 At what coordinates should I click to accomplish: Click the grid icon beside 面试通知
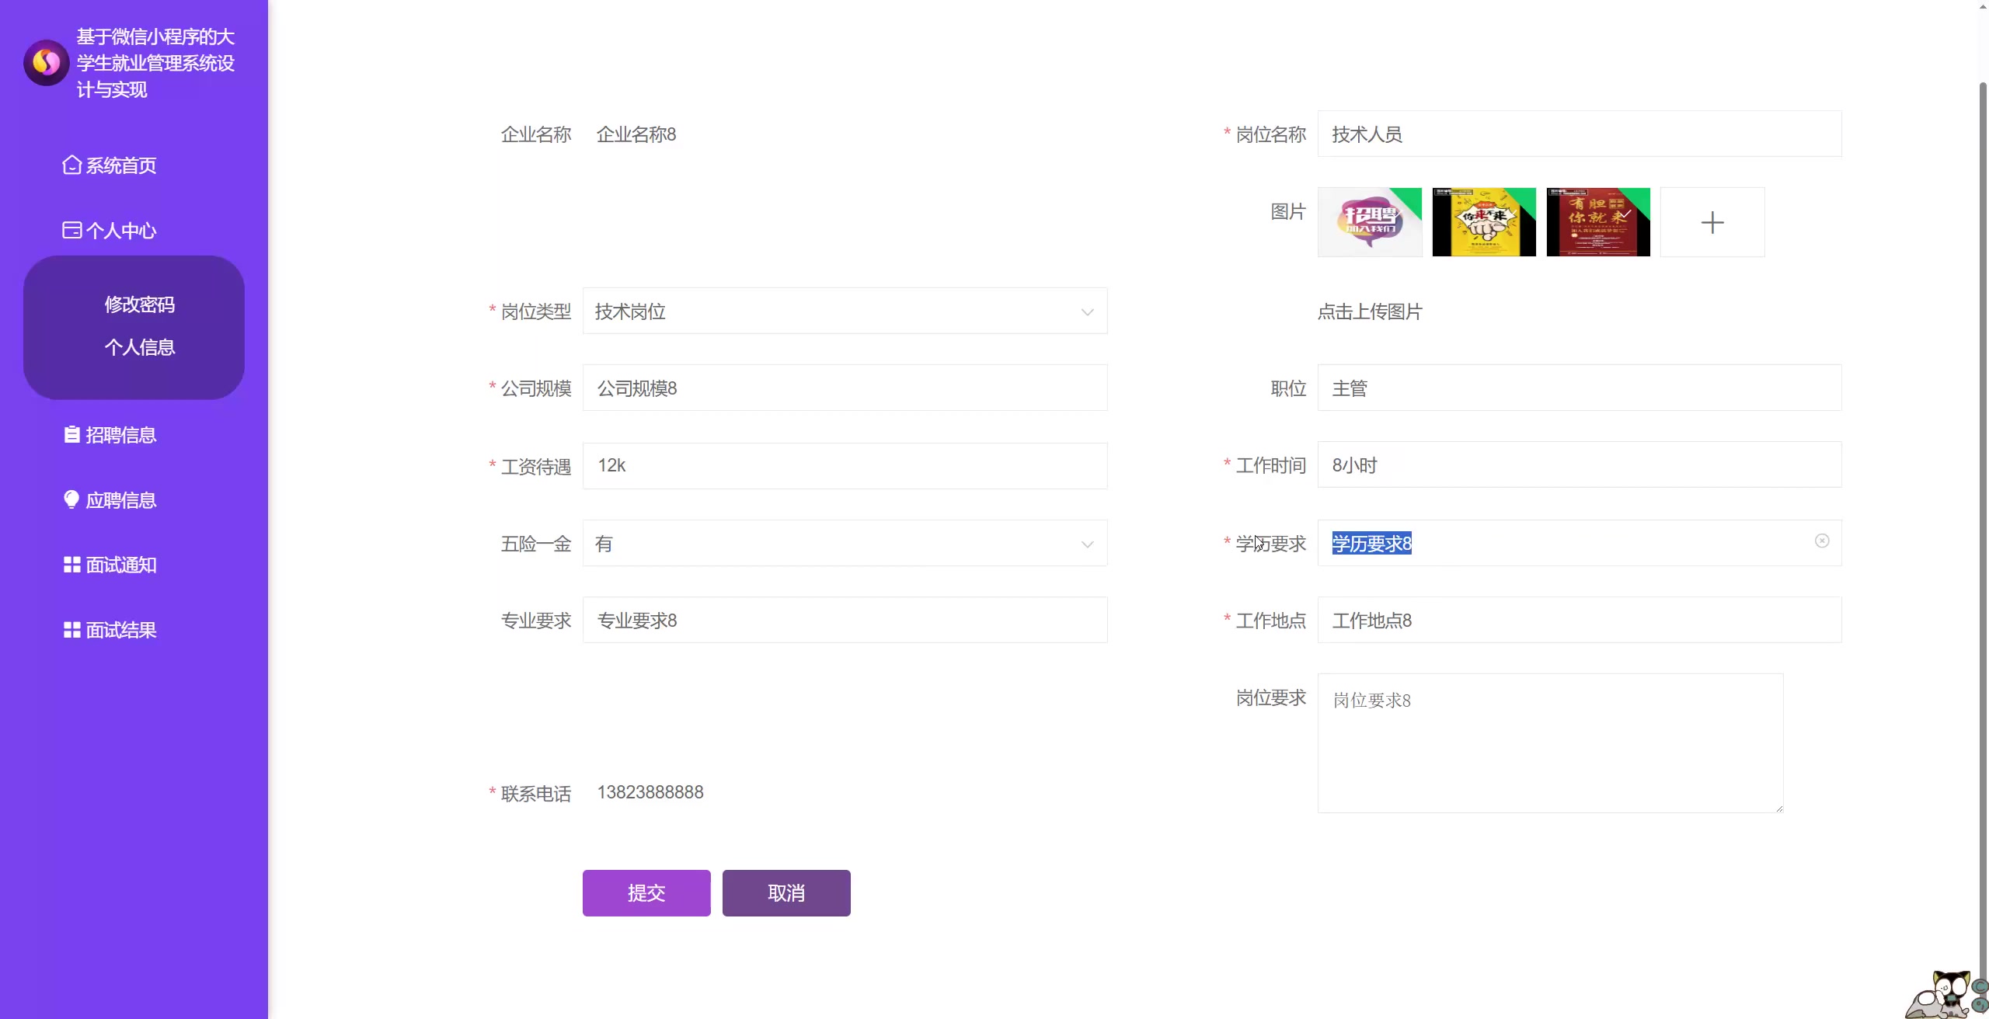pos(71,565)
